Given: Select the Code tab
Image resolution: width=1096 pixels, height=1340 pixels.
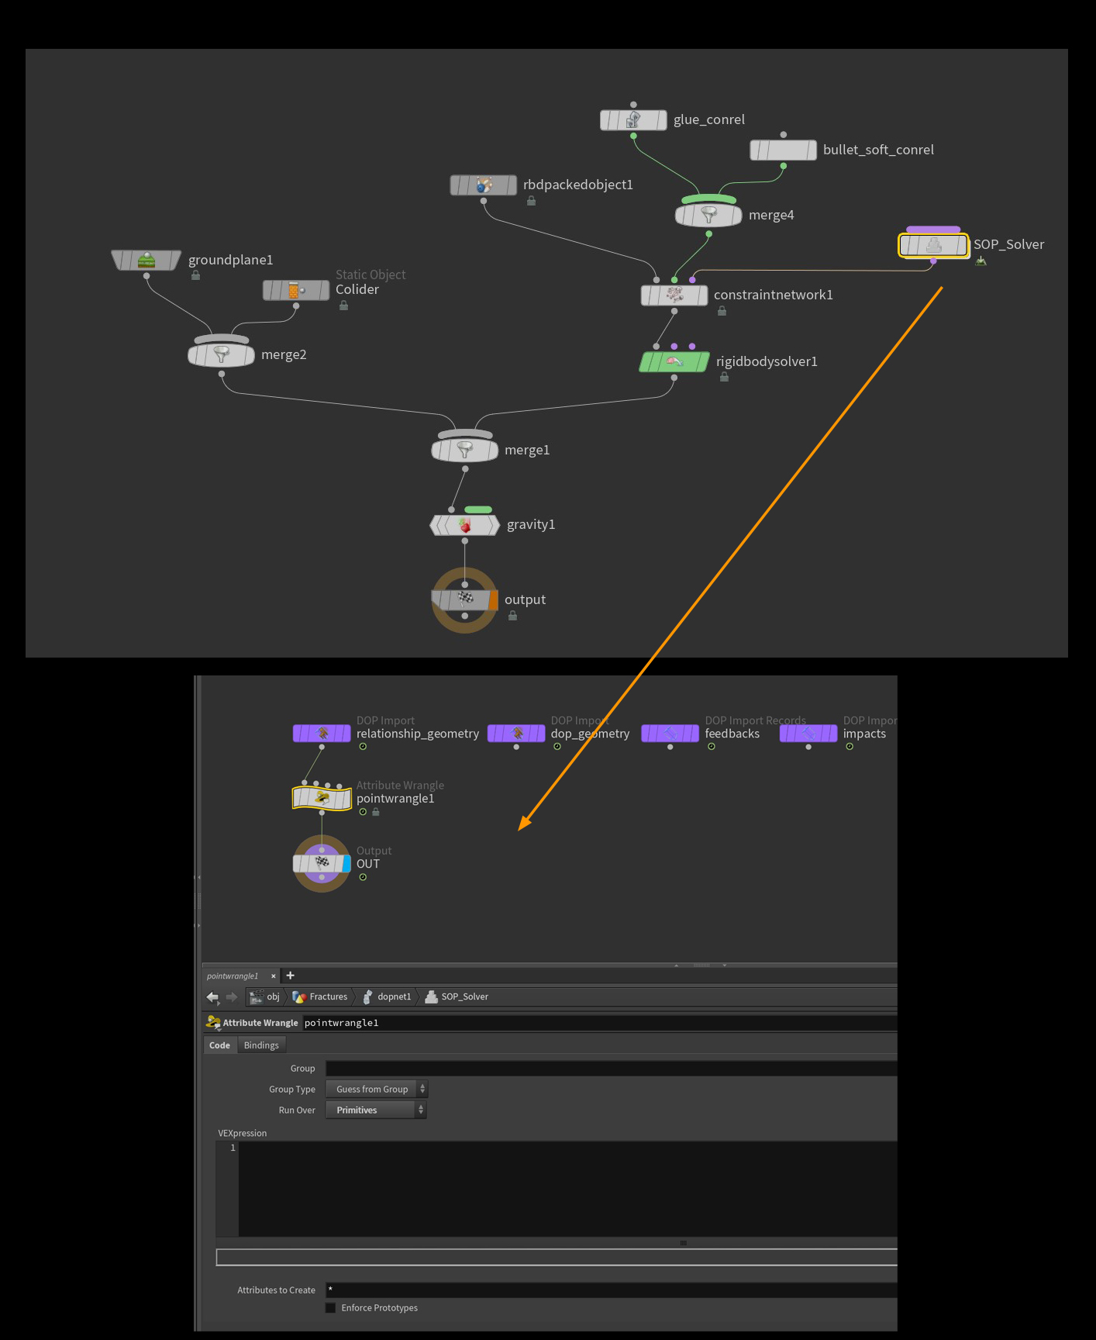Looking at the screenshot, I should point(219,1045).
